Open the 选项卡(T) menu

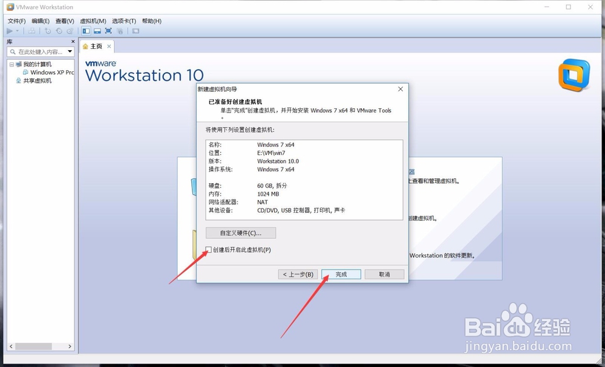click(124, 21)
